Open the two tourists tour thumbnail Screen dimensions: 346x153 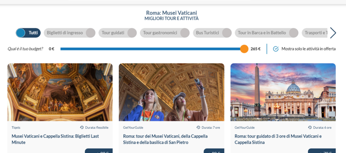(171, 92)
